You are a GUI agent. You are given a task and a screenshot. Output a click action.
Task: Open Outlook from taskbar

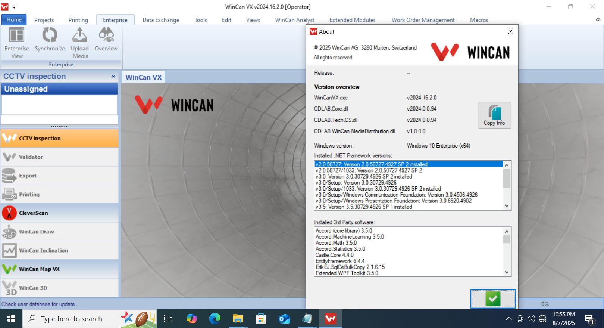pyautogui.click(x=284, y=319)
